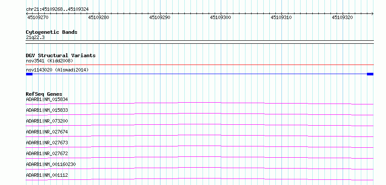
Task: Click ruler position 45109320
Action: 343,17
